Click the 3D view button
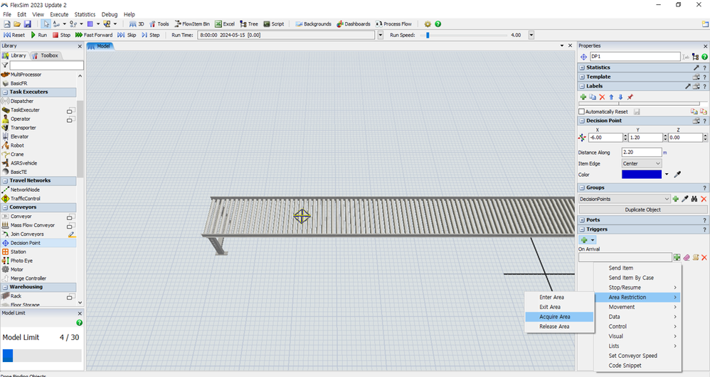Viewport: 710px width, 377px height. point(137,24)
